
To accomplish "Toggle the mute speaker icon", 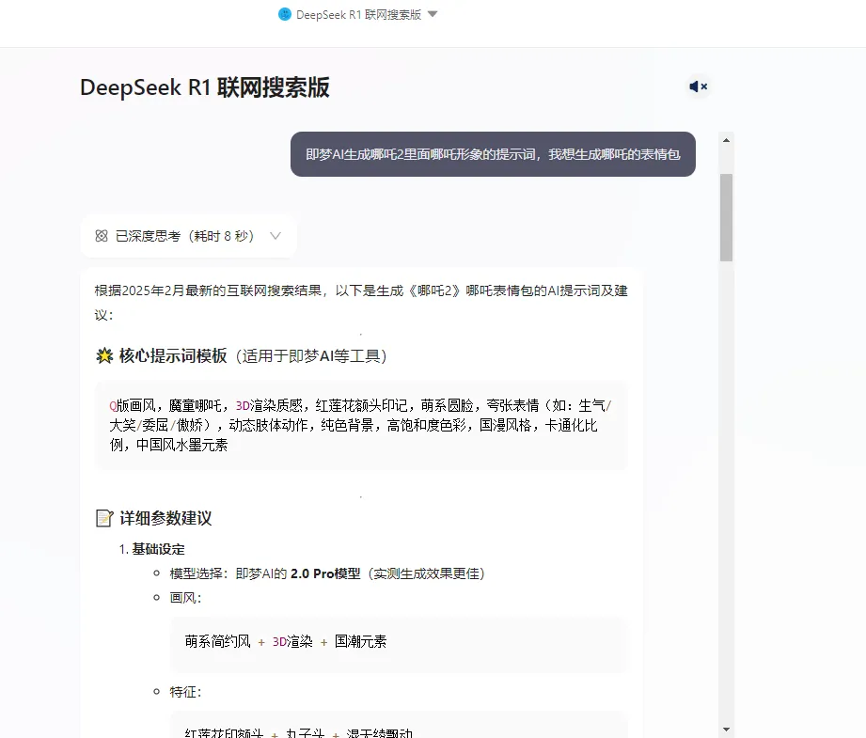I will (x=698, y=86).
